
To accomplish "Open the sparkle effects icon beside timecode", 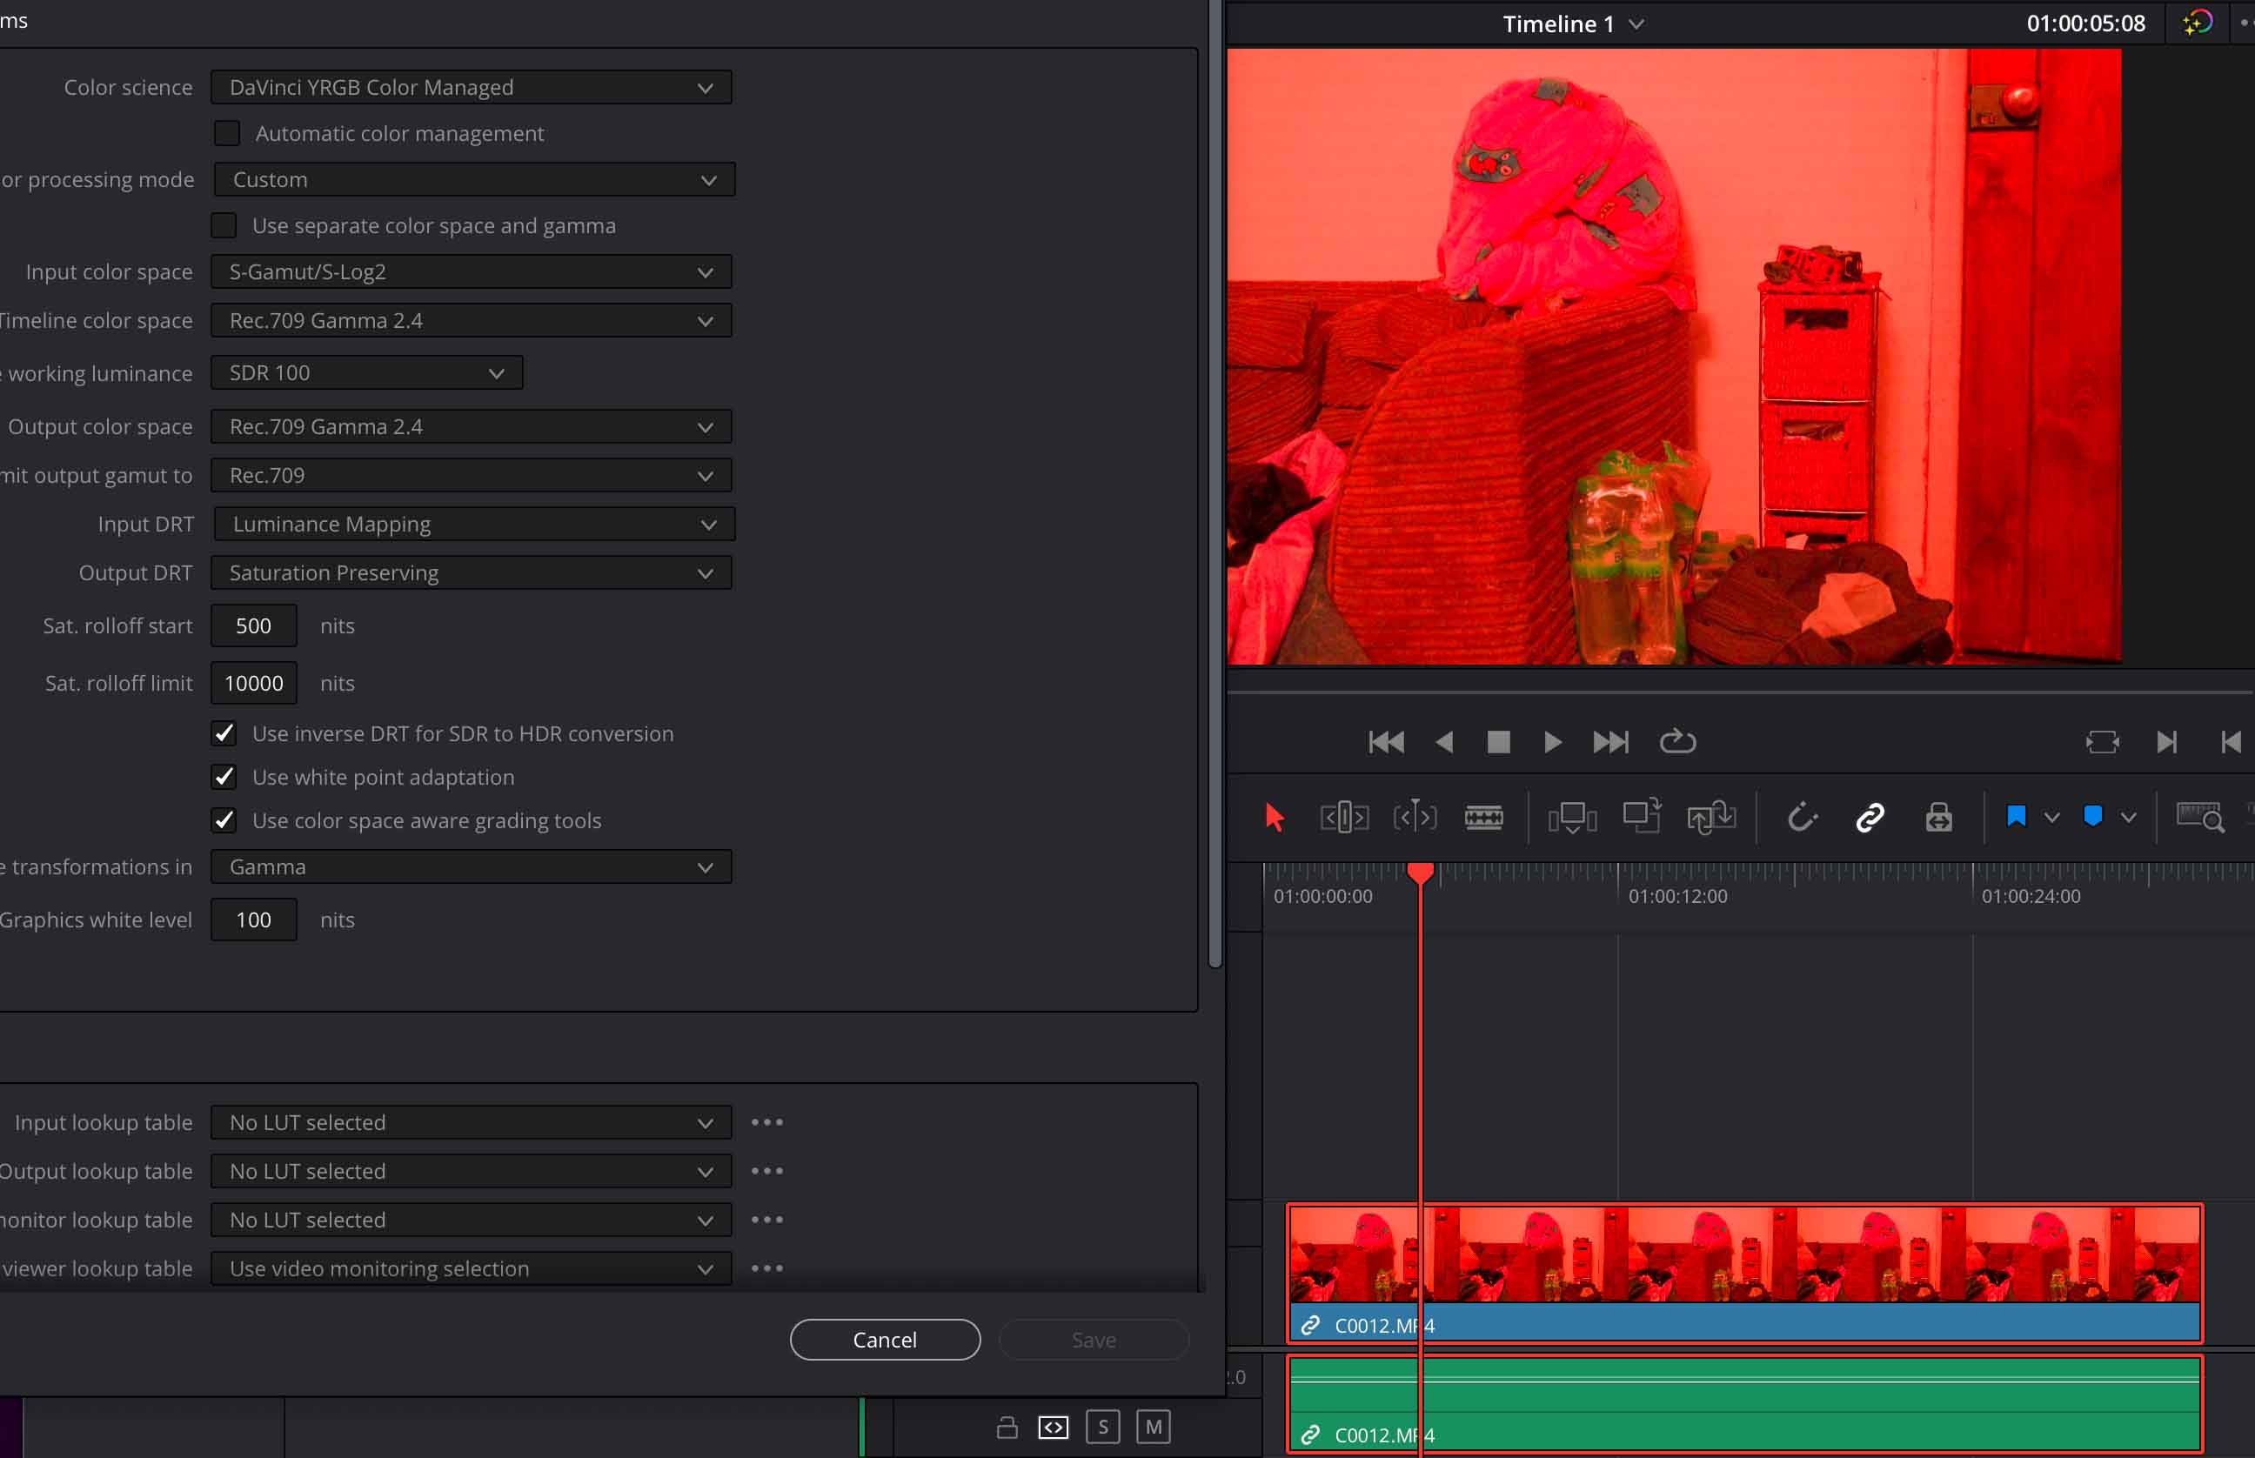I will (x=2198, y=23).
